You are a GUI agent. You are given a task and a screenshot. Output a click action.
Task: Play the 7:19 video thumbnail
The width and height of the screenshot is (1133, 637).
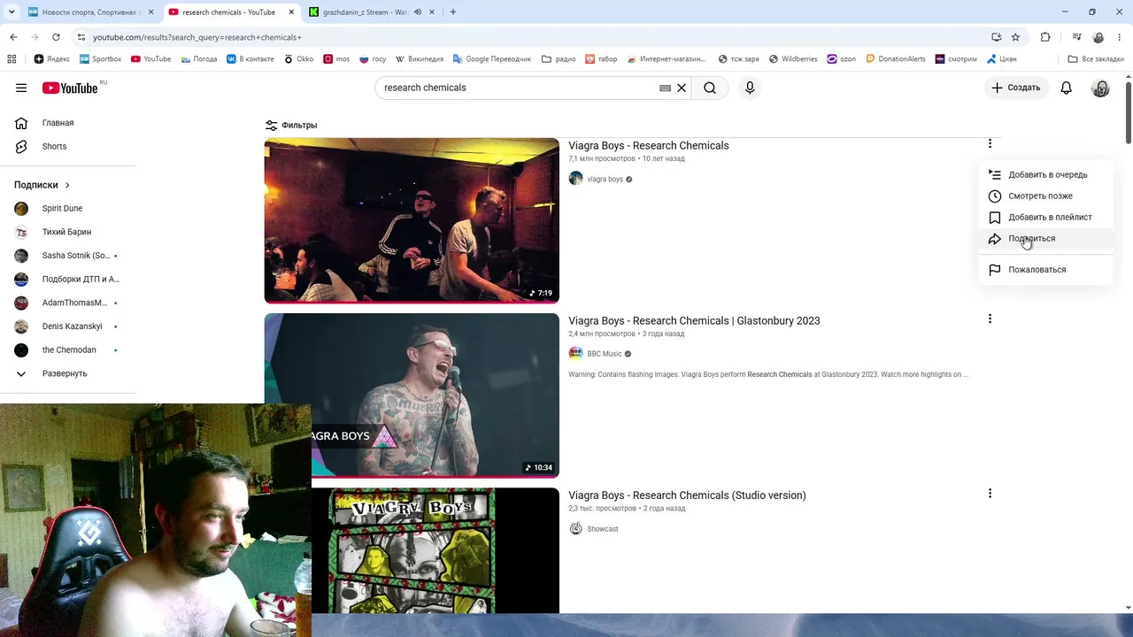tap(412, 221)
